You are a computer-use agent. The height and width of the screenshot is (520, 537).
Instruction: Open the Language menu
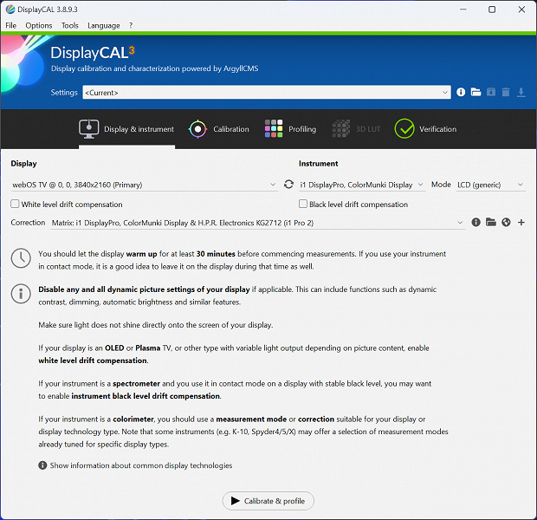(x=103, y=25)
